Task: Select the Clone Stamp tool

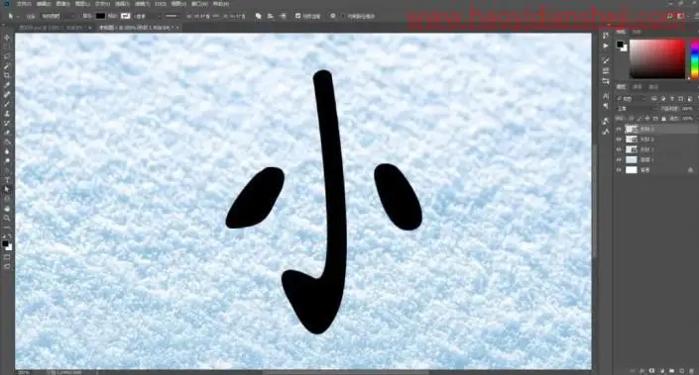Action: [7, 114]
